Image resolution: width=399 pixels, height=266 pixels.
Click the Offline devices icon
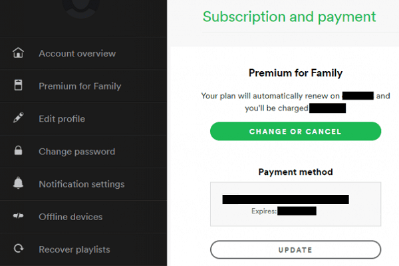pyautogui.click(x=19, y=216)
